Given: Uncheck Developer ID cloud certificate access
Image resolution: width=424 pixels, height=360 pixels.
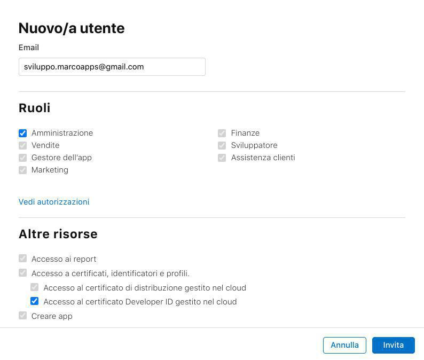Looking at the screenshot, I should pyautogui.click(x=35, y=301).
